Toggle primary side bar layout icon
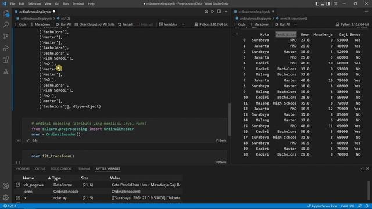This screenshot has height=209, width=372. pyautogui.click(x=317, y=3)
